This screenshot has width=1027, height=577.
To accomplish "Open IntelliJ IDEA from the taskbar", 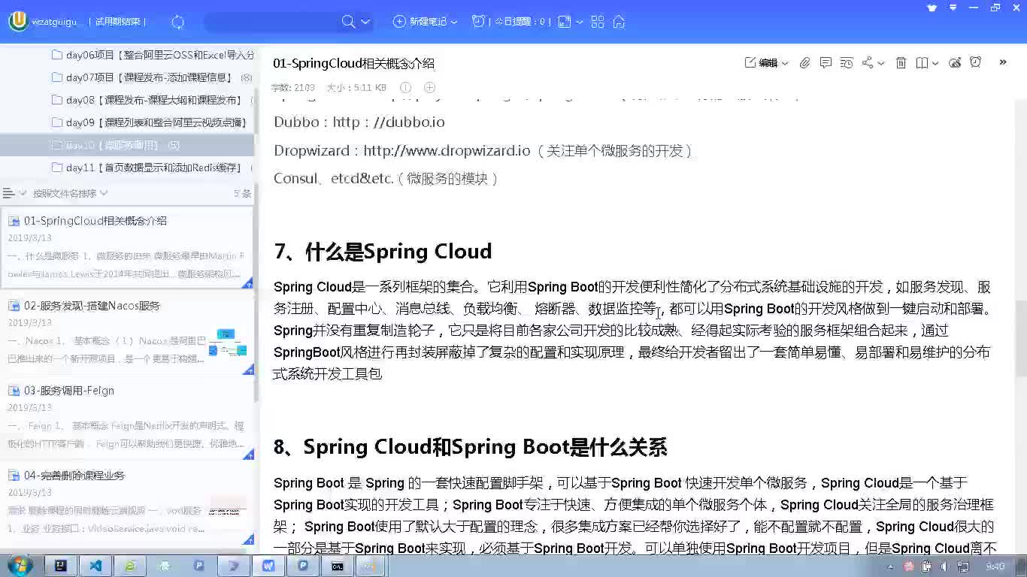I will (x=61, y=566).
